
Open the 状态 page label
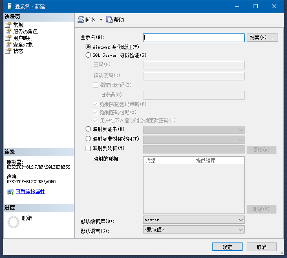point(18,51)
